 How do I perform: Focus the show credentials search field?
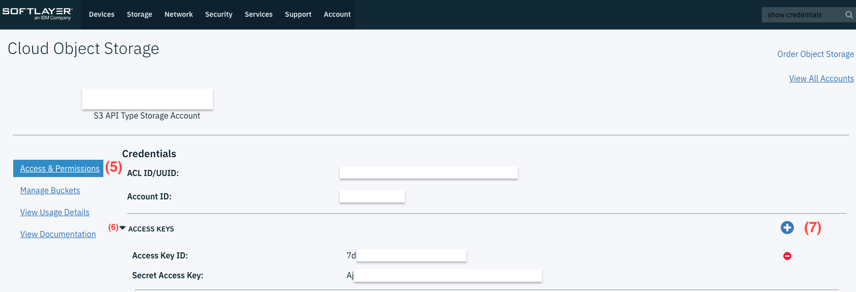[802, 15]
